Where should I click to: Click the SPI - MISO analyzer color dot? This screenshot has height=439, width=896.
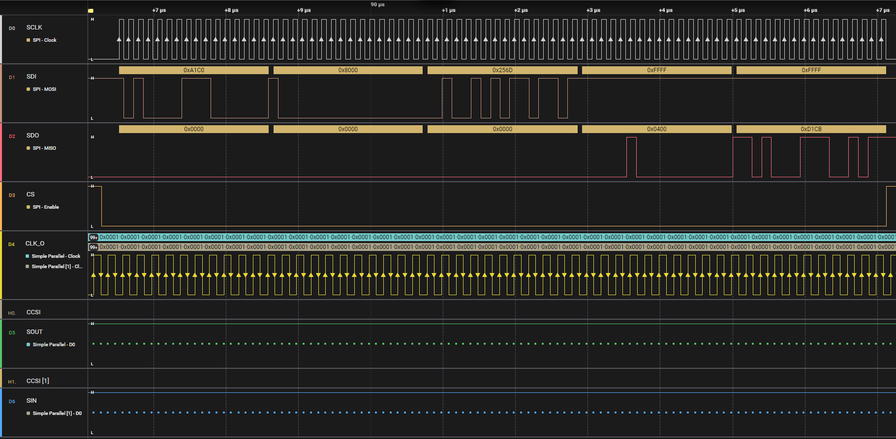coord(28,148)
